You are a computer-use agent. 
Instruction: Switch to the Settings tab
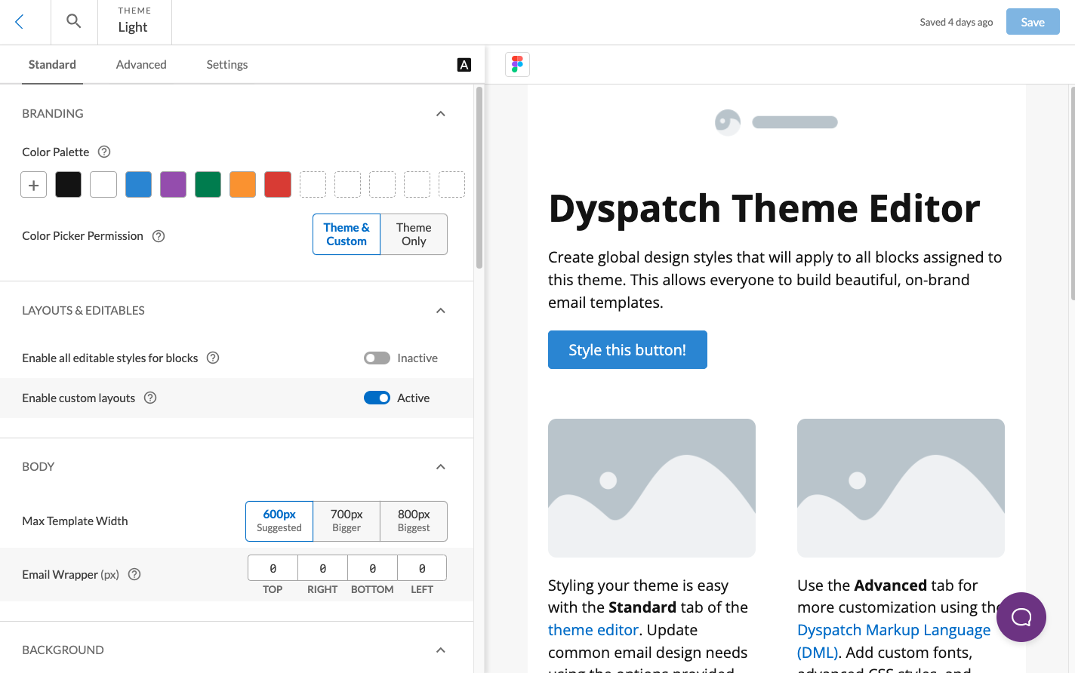point(227,65)
